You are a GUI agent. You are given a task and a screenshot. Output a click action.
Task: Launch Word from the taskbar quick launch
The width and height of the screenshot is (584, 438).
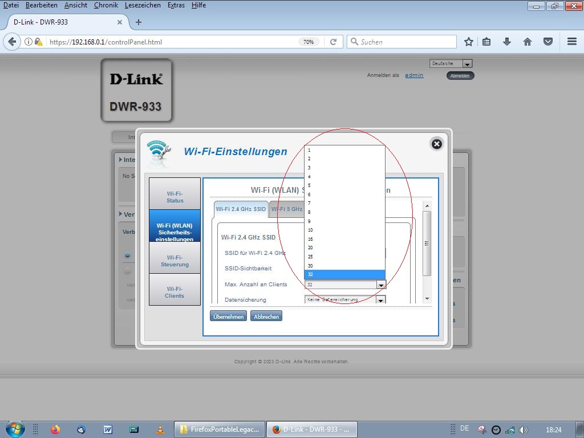[x=108, y=429]
